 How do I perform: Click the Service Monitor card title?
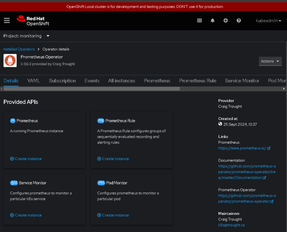[33, 183]
